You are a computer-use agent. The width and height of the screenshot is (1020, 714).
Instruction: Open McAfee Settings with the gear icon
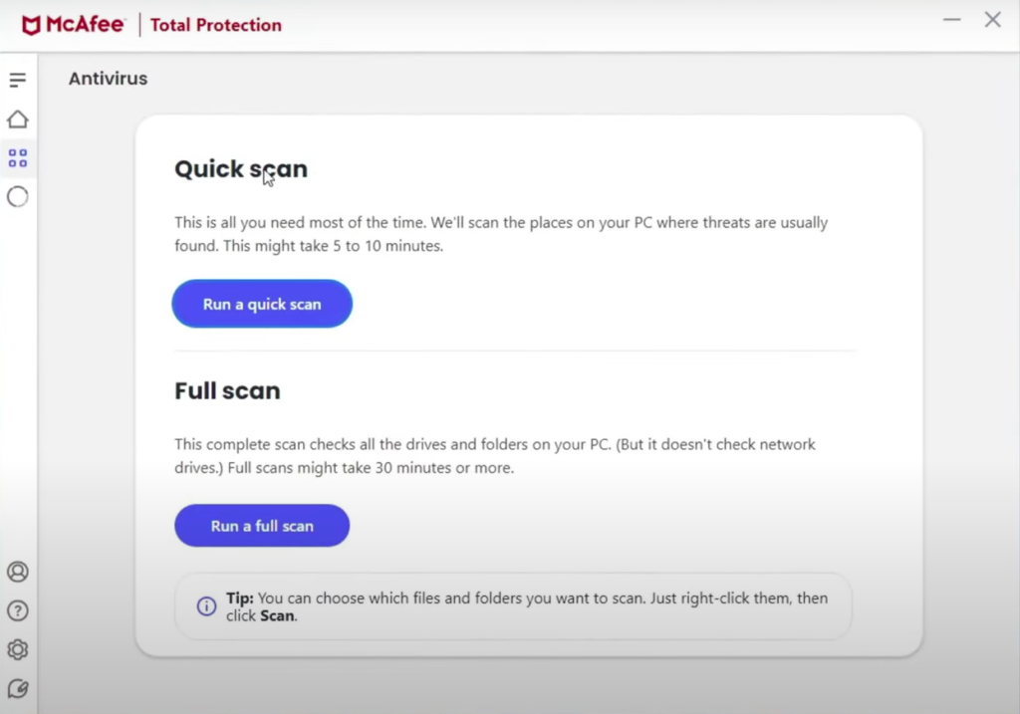[x=17, y=649]
